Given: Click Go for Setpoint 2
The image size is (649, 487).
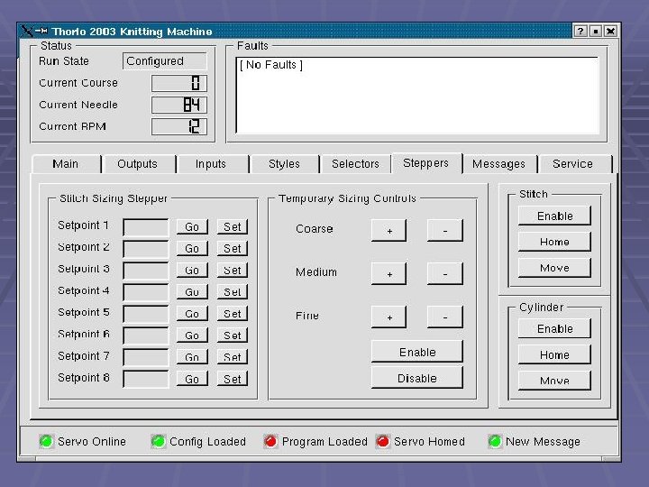Looking at the screenshot, I should (192, 249).
